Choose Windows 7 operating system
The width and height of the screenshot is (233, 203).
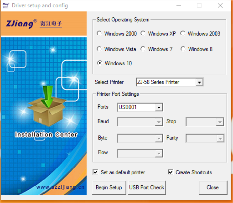143,49
